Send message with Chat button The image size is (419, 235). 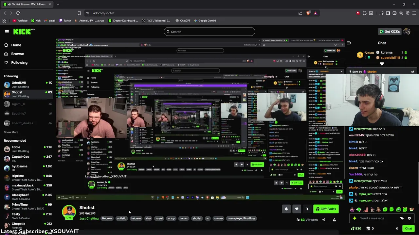(x=408, y=228)
